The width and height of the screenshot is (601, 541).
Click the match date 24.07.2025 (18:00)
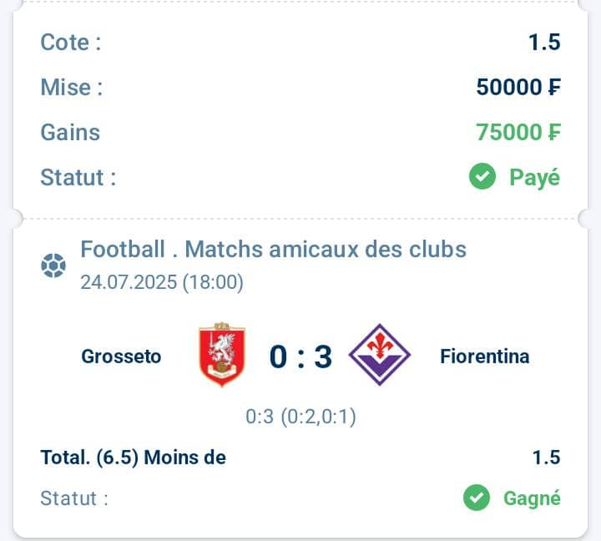pos(162,282)
